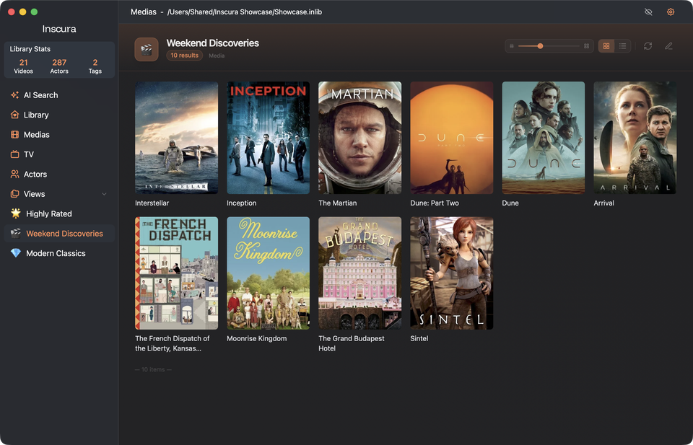Click the Highly Rated star icon
The height and width of the screenshot is (445, 693).
tap(16, 213)
